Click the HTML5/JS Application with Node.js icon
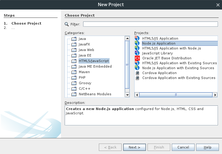 137,48
